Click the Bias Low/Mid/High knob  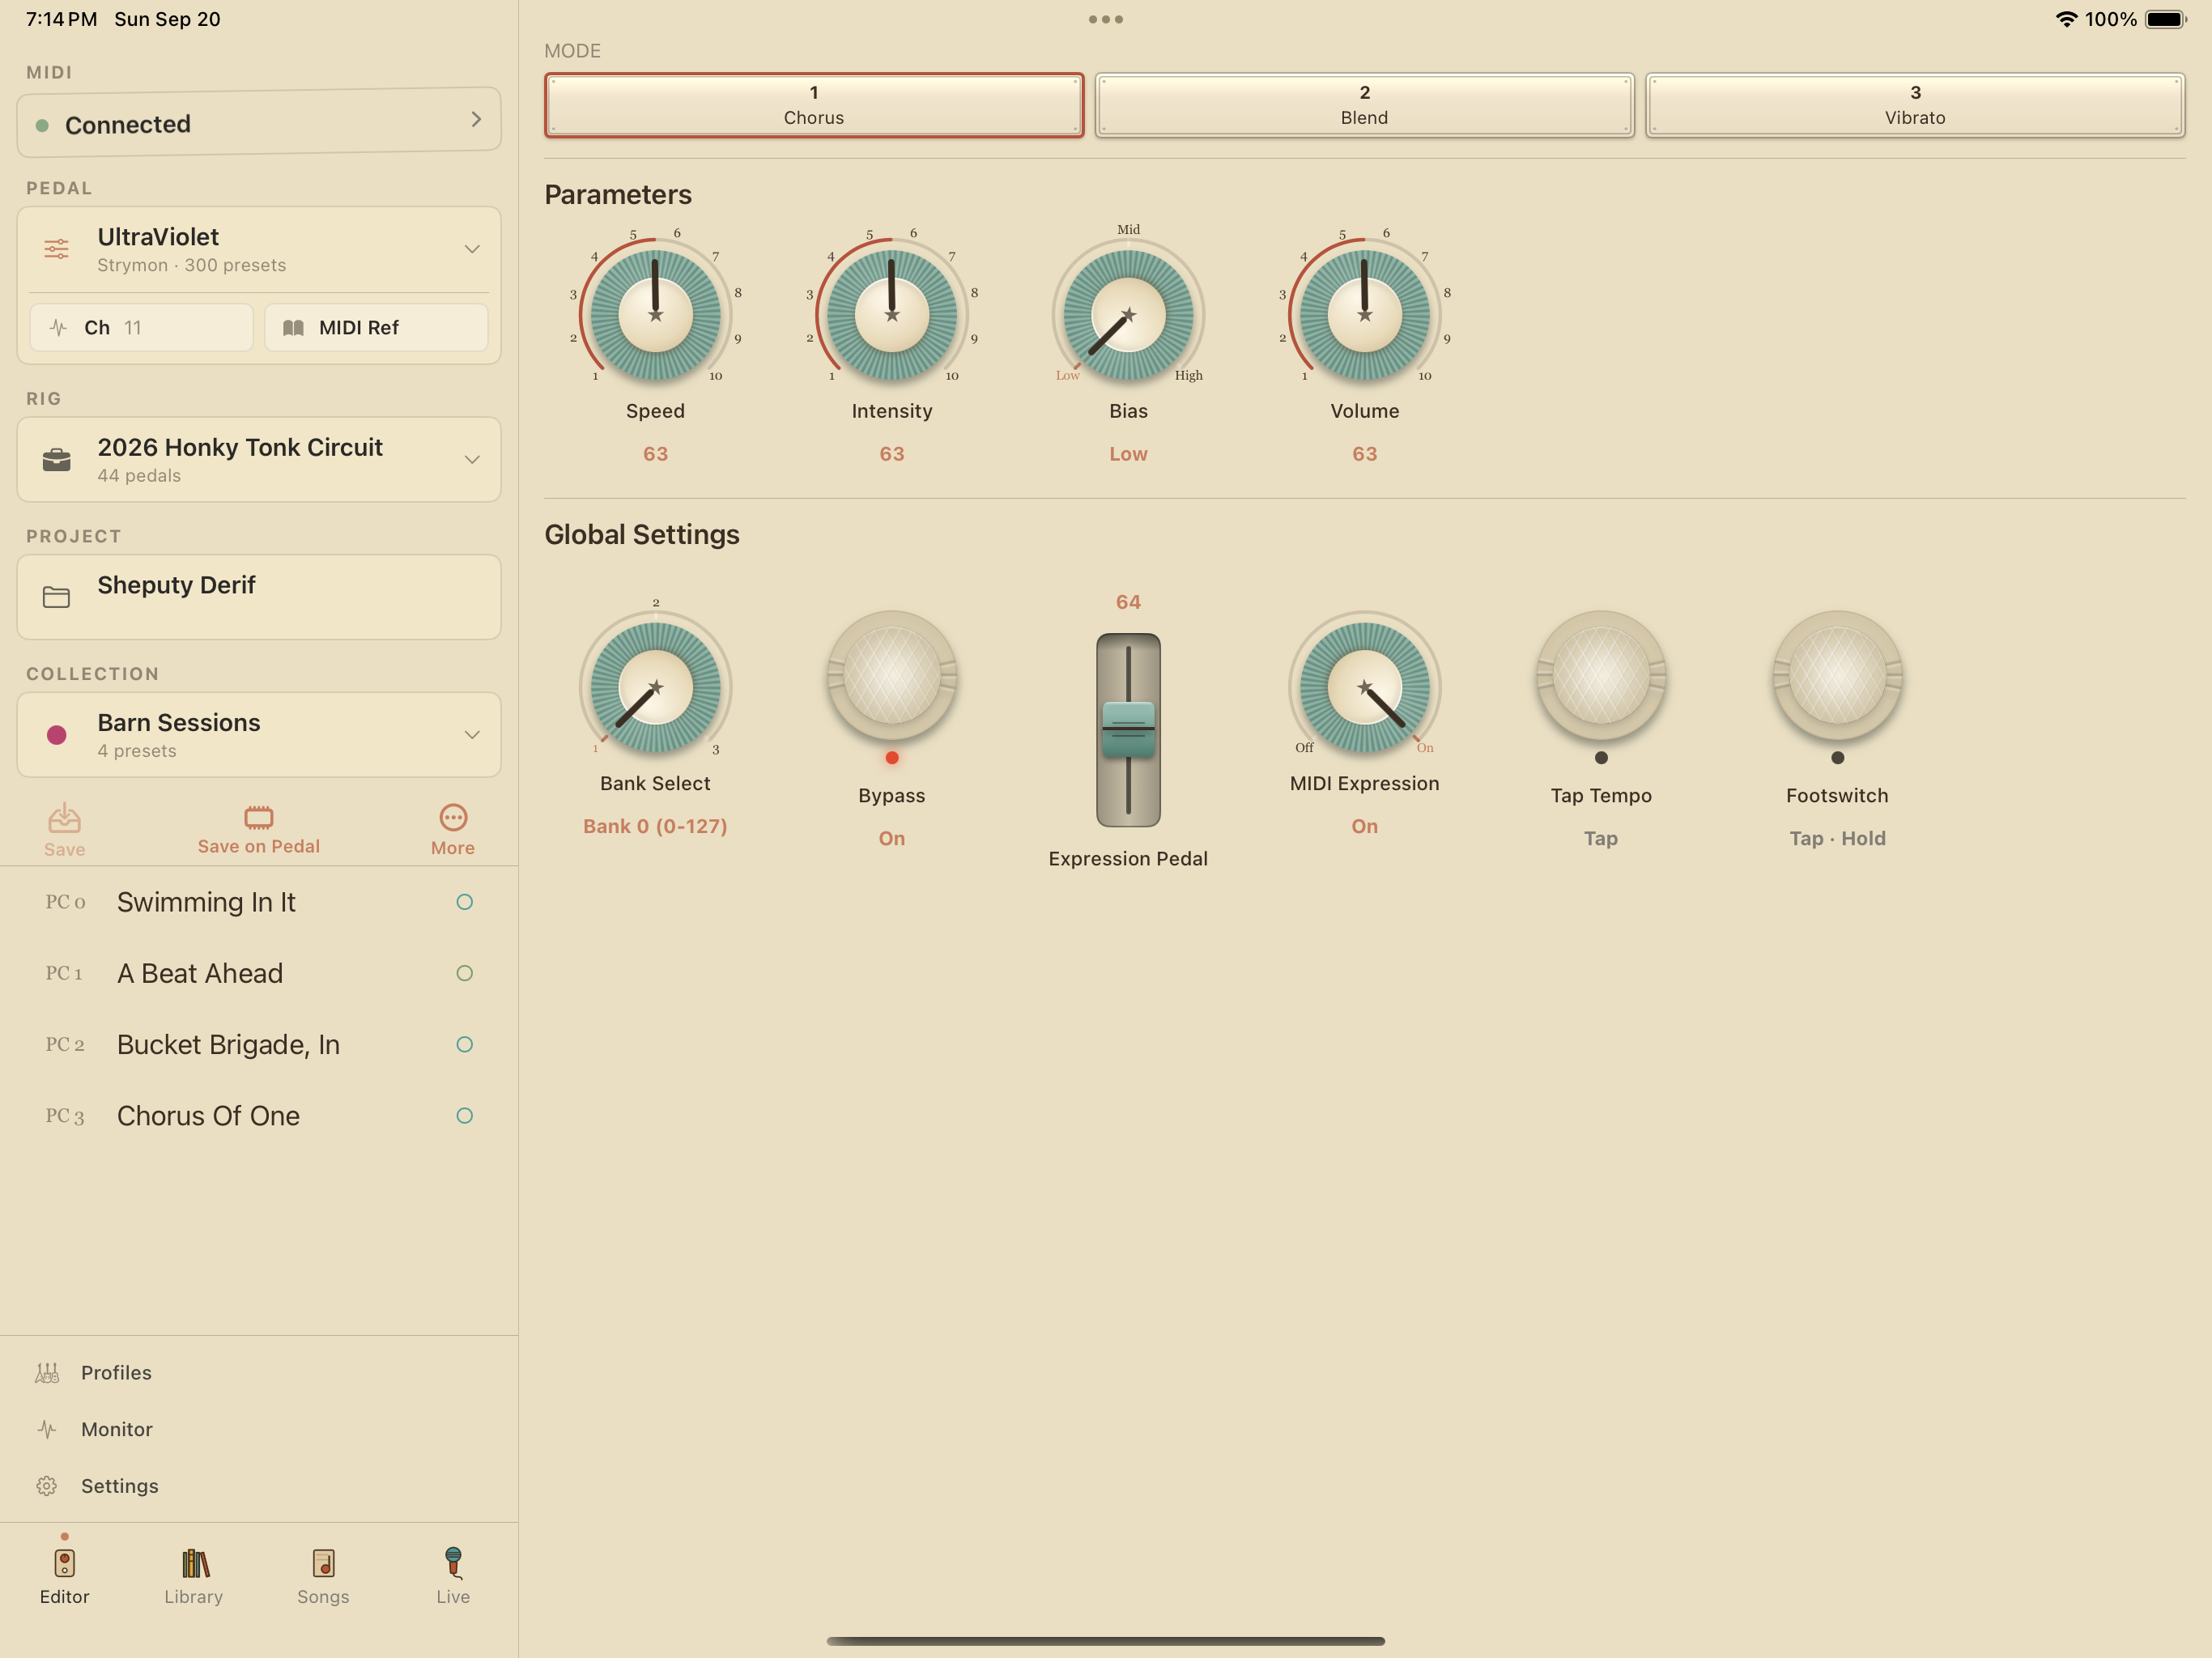(1128, 315)
